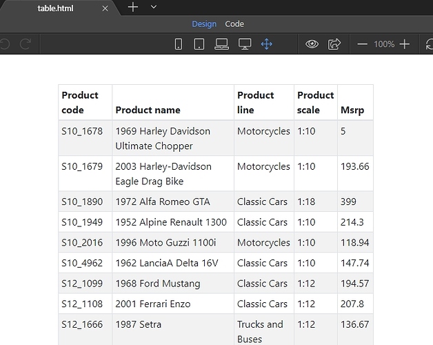This screenshot has width=433, height=345.
Task: Click the redo arrow icon
Action: (x=26, y=44)
